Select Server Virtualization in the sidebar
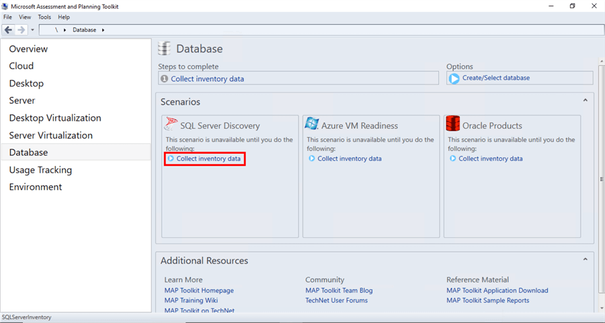This screenshot has width=605, height=323. pyautogui.click(x=51, y=135)
